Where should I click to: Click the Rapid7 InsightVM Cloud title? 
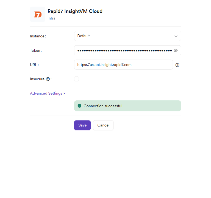(x=75, y=11)
